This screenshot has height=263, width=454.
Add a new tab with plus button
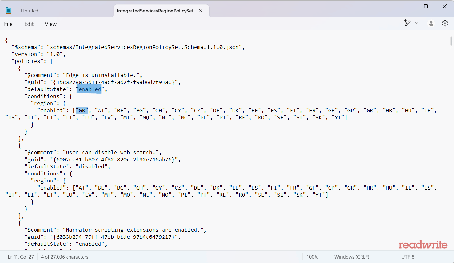point(219,11)
